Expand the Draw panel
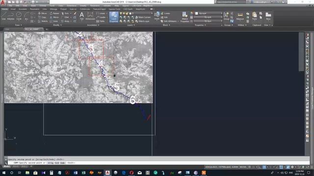Image resolution: width=314 pixels, height=176 pixels. pyautogui.click(x=19, y=25)
